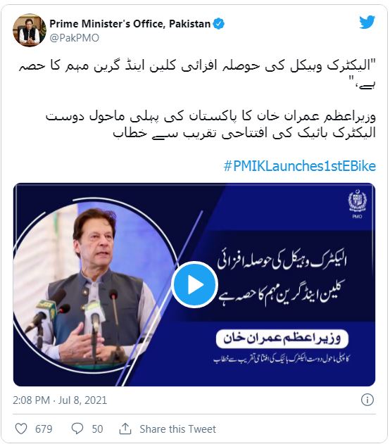Open the Prime Minister's Office profile avatar
Viewport: 390px width, 444px height.
(30, 30)
